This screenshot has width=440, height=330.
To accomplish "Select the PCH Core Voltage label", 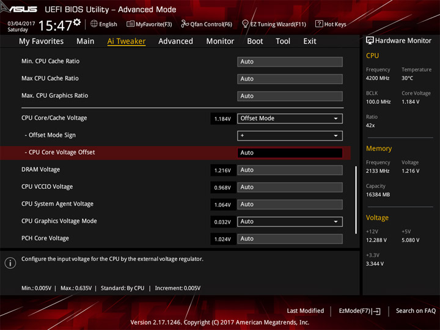I will pos(45,238).
